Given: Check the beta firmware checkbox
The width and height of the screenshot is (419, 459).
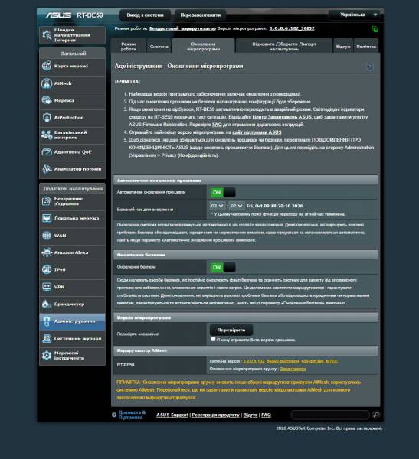Looking at the screenshot, I should pyautogui.click(x=213, y=339).
